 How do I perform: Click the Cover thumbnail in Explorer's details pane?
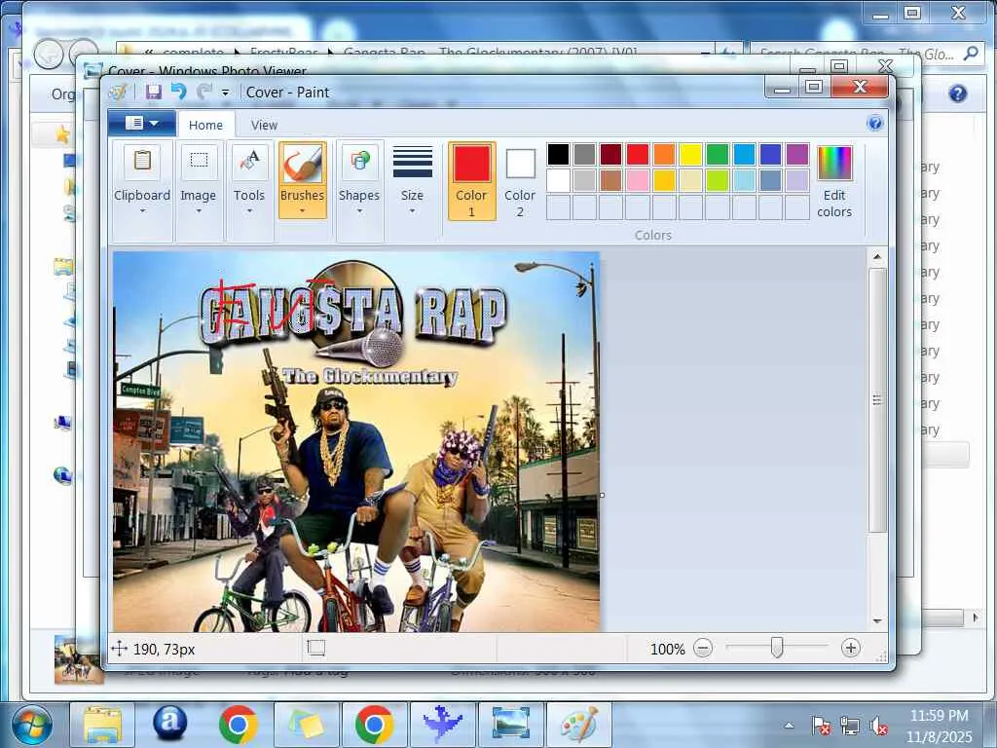tap(78, 659)
